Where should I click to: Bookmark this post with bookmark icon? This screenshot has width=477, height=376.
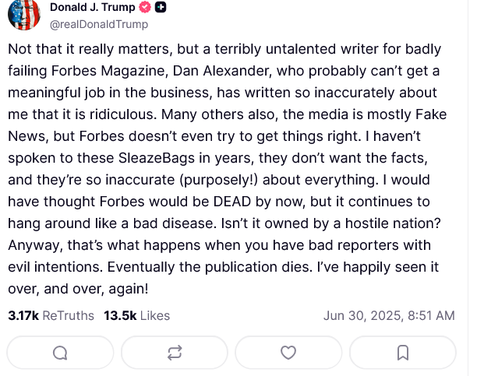403,353
